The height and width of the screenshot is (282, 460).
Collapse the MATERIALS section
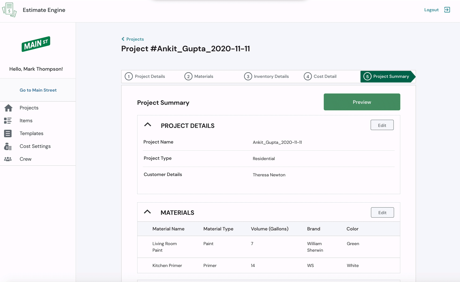click(147, 212)
